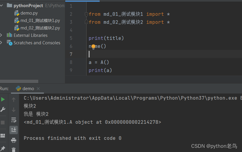Toggle code fold on line 2 import
The height and width of the screenshot is (152, 242).
point(86,14)
